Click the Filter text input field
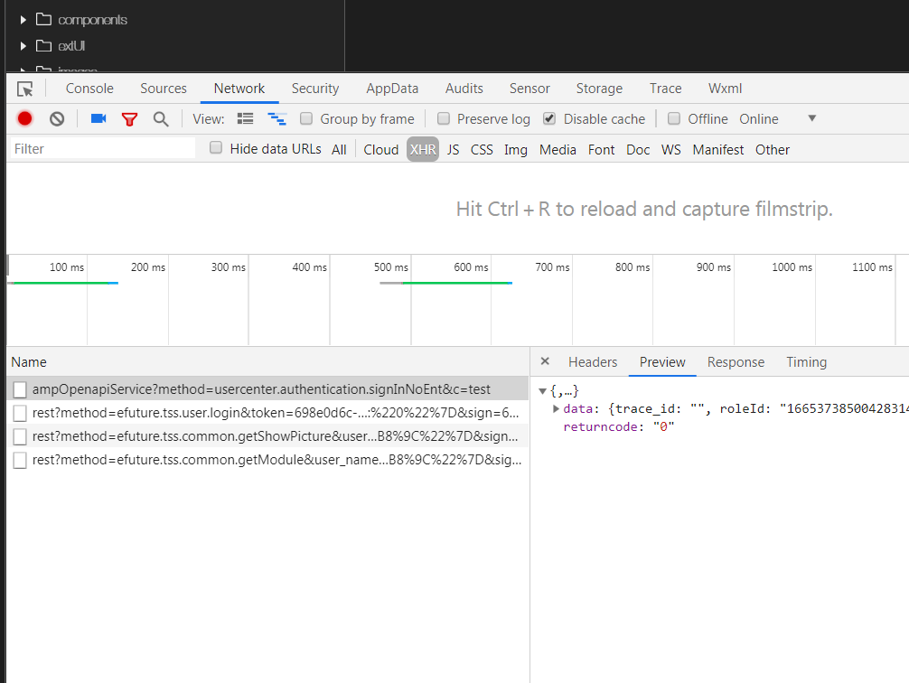The image size is (909, 683). (x=103, y=148)
